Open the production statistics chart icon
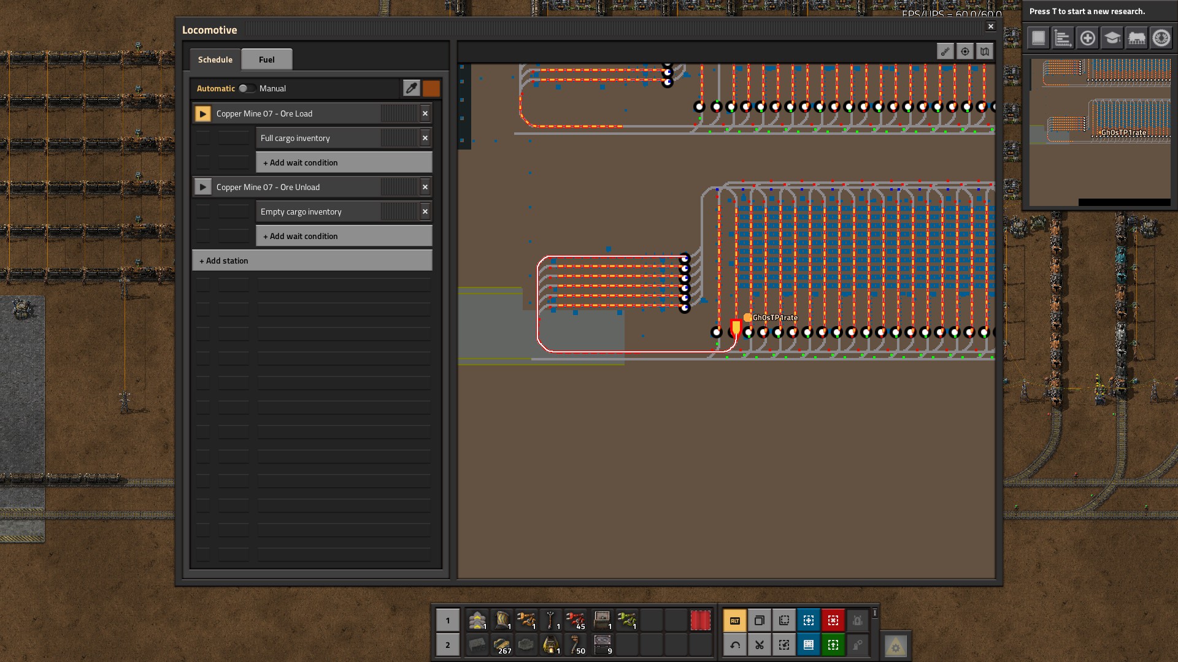This screenshot has height=662, width=1178. 1063,38
